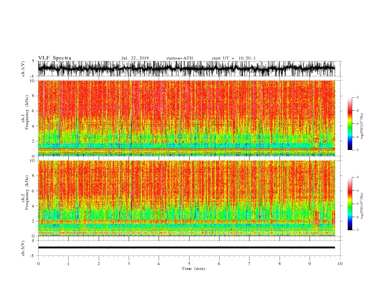
Task: Click the ch.2 spectrogram panel
Action: click(186, 198)
